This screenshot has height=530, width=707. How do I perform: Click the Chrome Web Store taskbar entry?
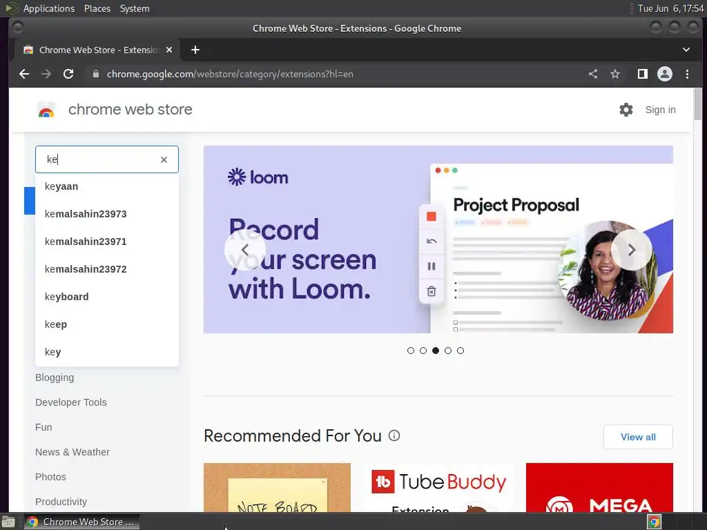[x=81, y=522]
